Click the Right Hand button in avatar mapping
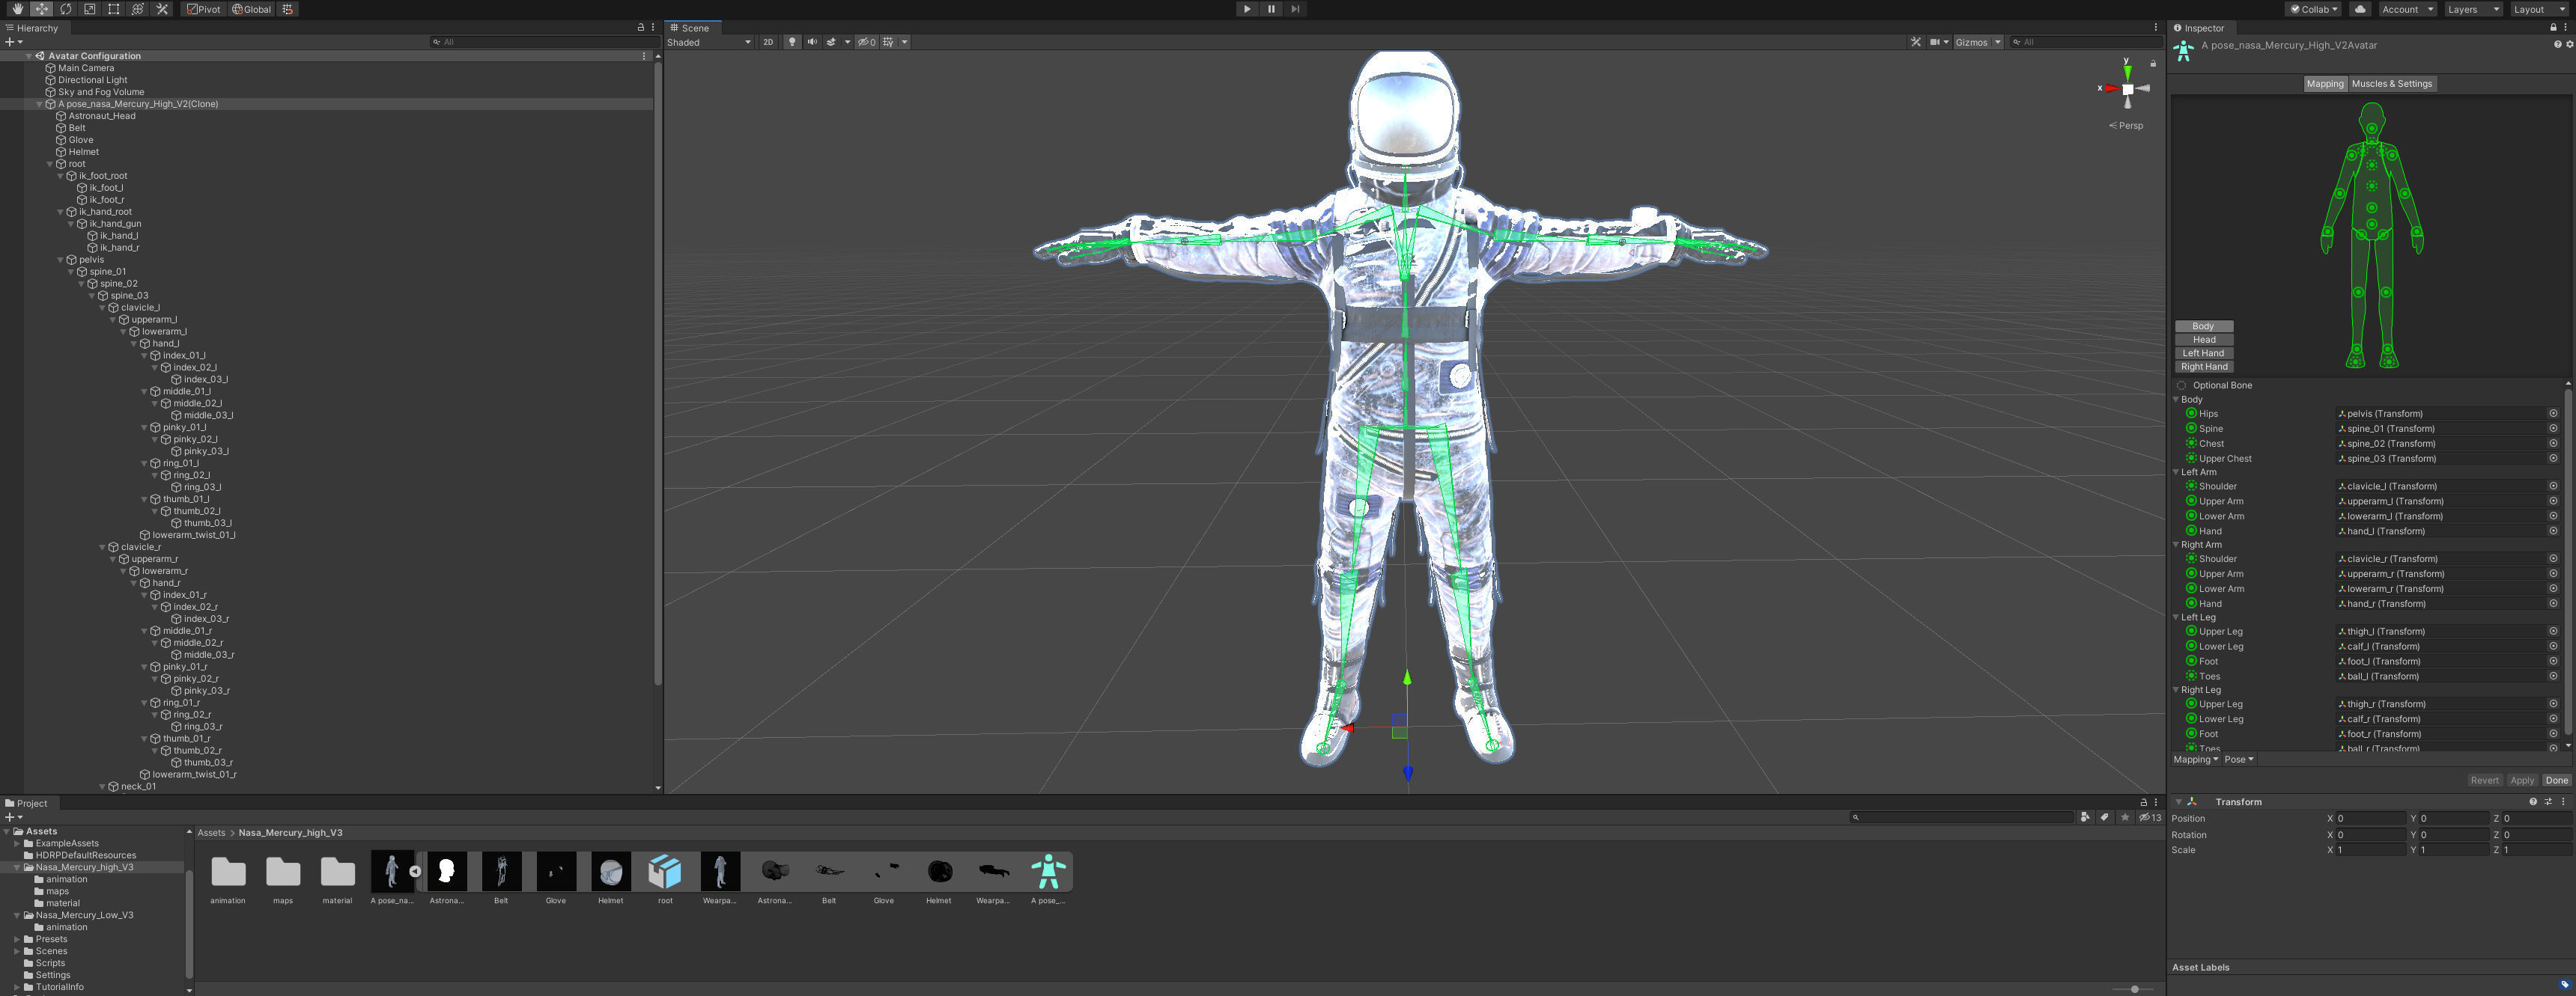2576x996 pixels. 2203,367
